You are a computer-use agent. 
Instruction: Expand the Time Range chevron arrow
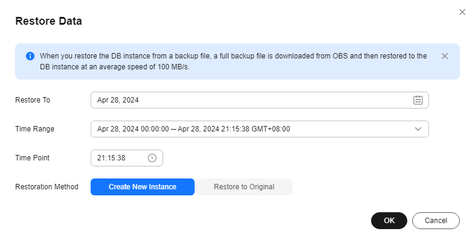click(x=418, y=129)
